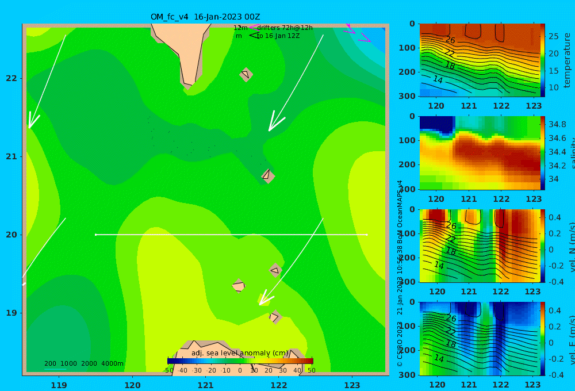The width and height of the screenshot is (575, 391).
Task: Click the title 'OM_fc_v4 16-Jan-2023 00Z'
Action: coord(205,17)
